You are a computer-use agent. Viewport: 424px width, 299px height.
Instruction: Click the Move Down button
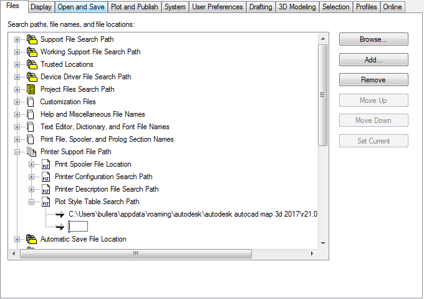point(373,120)
